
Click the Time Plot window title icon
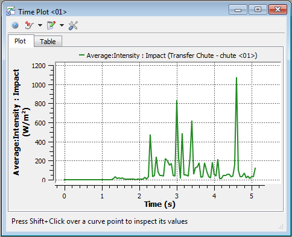tap(10, 11)
